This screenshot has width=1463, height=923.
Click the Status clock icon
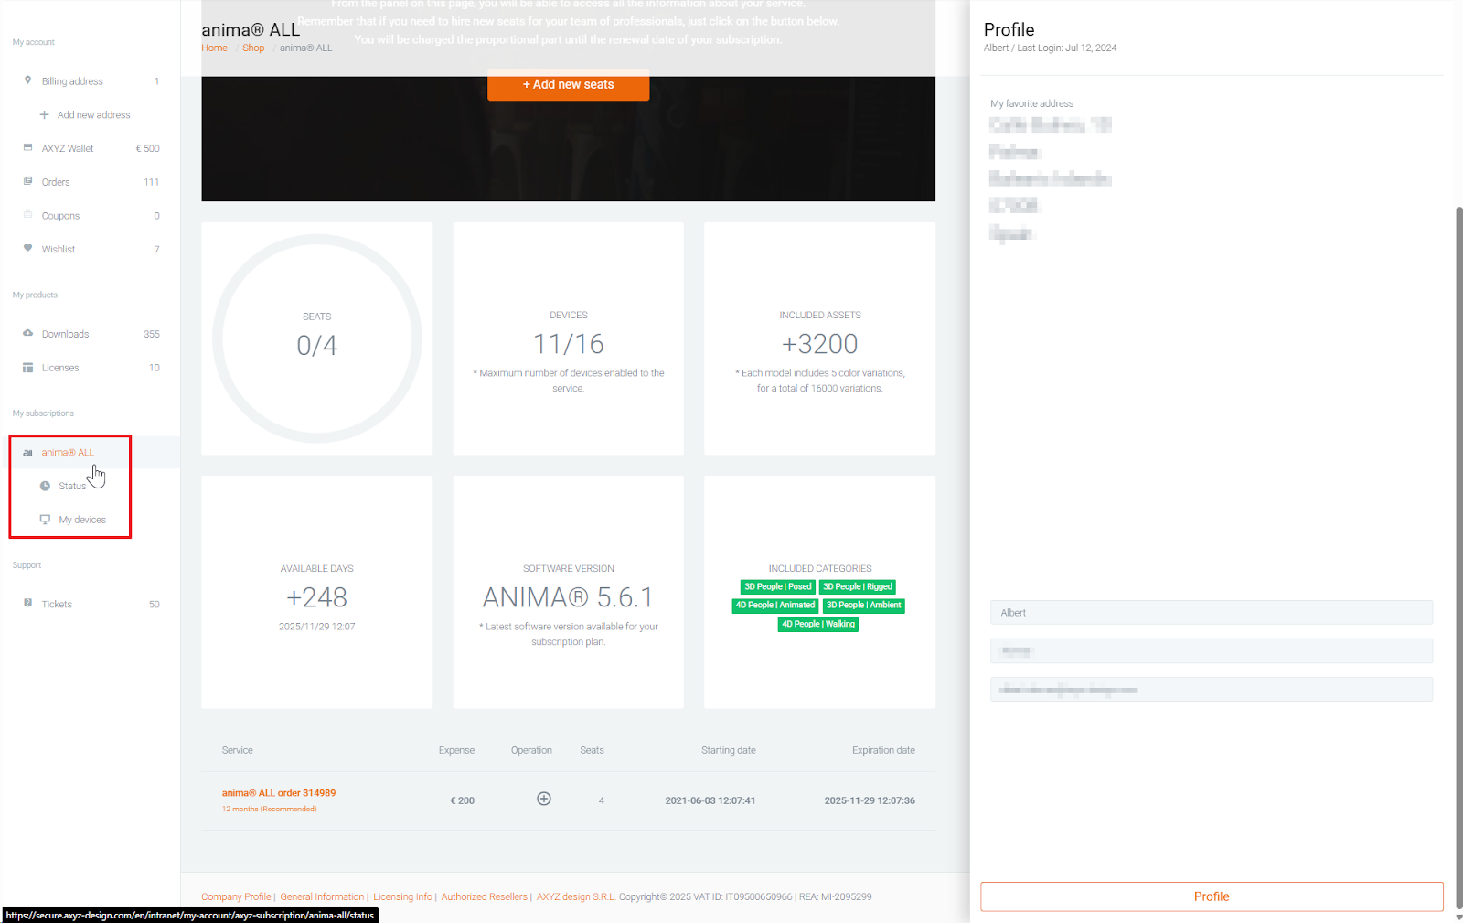tap(45, 486)
